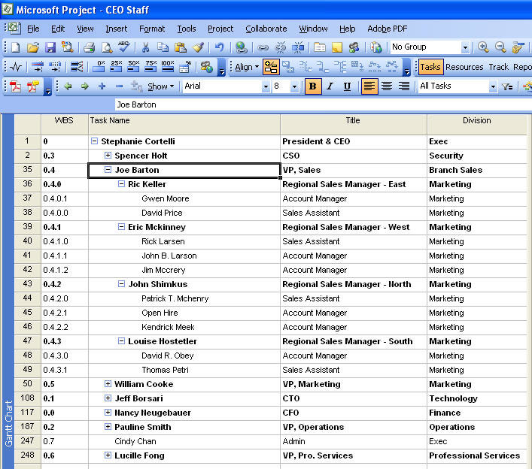Image resolution: width=532 pixels, height=469 pixels.
Task: Open the Align dropdown
Action: (x=247, y=67)
